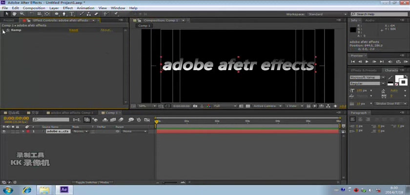Open Composition Flowchart icon in viewer
The width and height of the screenshot is (410, 195).
point(328,106)
